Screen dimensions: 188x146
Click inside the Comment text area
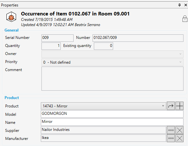coord(112,78)
